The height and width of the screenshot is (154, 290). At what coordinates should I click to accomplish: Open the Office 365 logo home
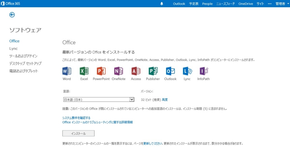[11, 4]
